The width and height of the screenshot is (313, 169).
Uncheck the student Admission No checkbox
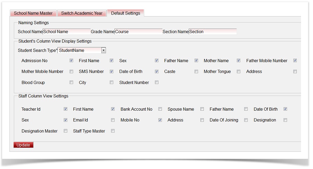[x=71, y=60]
